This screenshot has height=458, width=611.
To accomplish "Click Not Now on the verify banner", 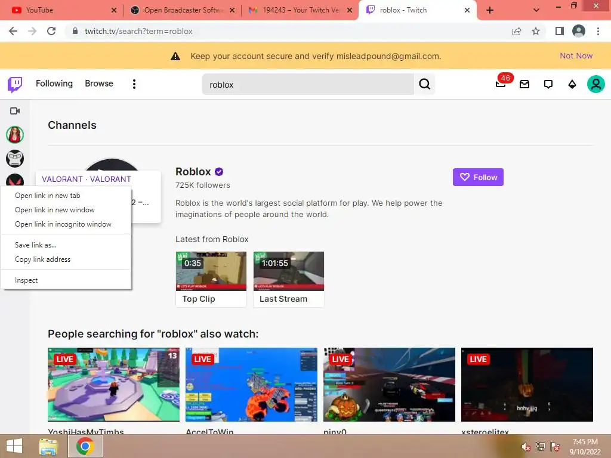I will (576, 55).
